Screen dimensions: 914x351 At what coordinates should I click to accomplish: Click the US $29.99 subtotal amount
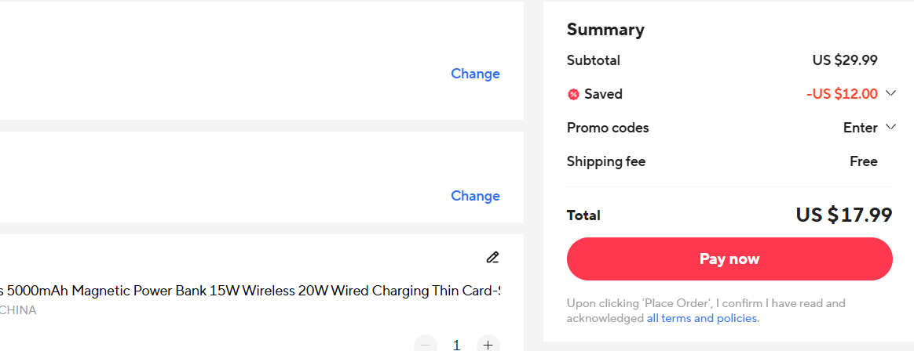pos(845,60)
